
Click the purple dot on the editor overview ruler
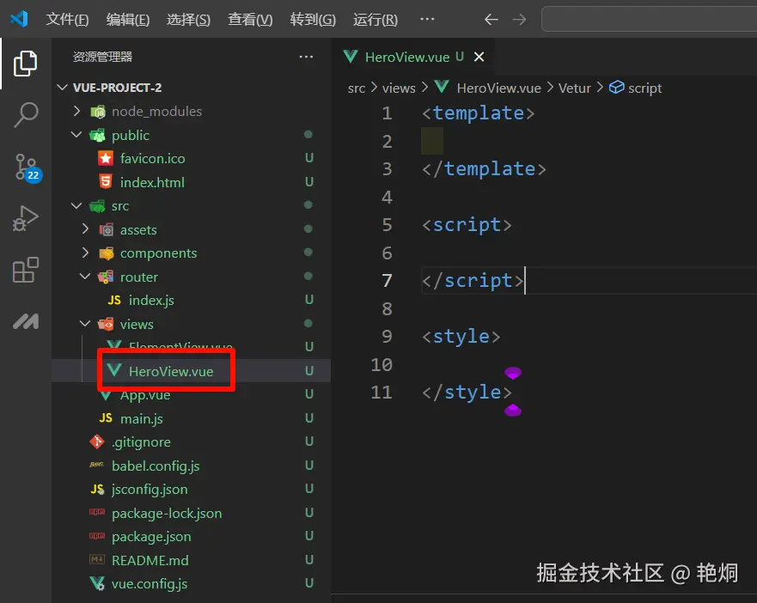513,373
